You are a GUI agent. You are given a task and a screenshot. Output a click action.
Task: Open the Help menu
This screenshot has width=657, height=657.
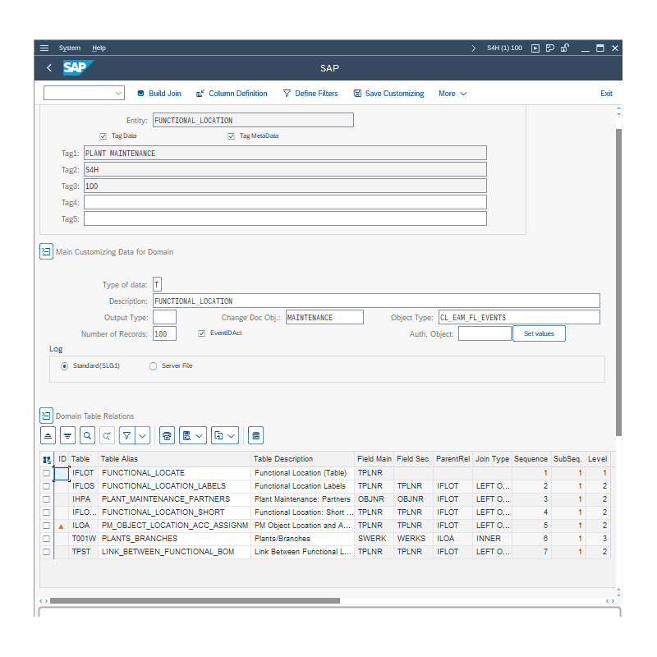coord(99,48)
